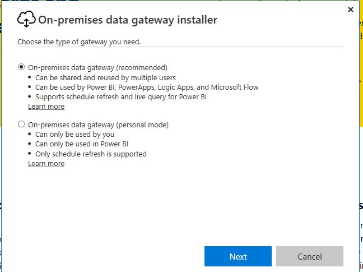363x272 pixels.
Task: Click the "PowerApps, Logic Apps, and Microsoft Flow" bullet
Action: click(x=147, y=87)
